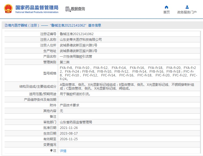This screenshot has width=203, height=156.
Task: Click the home house icon
Action: click(x=166, y=7)
